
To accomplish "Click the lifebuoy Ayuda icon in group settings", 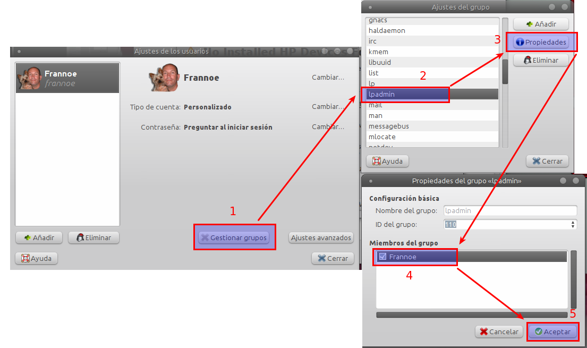I will click(377, 161).
